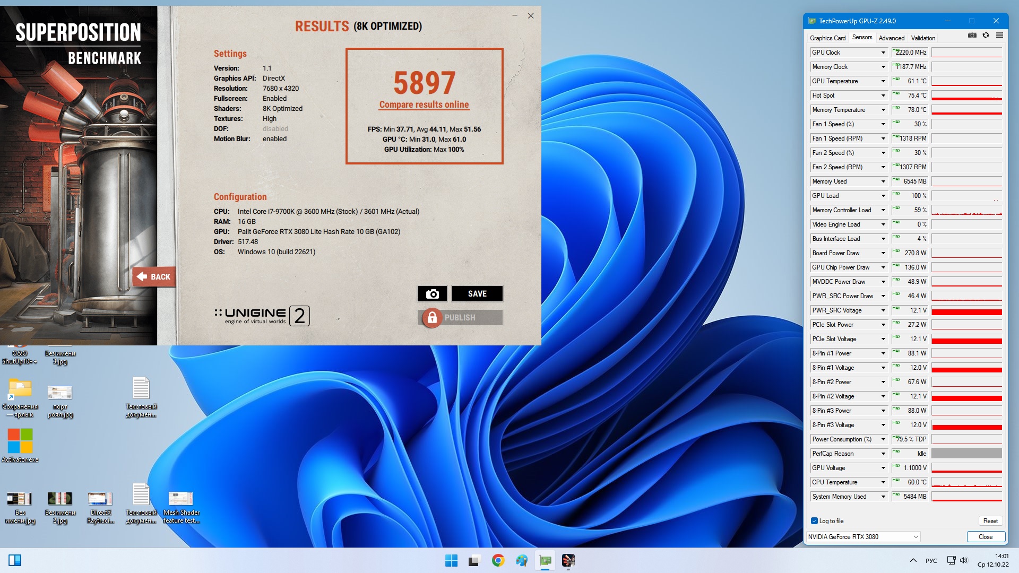Viewport: 1019px width, 573px height.
Task: Click the GPU-Z refresh icon
Action: point(986,36)
